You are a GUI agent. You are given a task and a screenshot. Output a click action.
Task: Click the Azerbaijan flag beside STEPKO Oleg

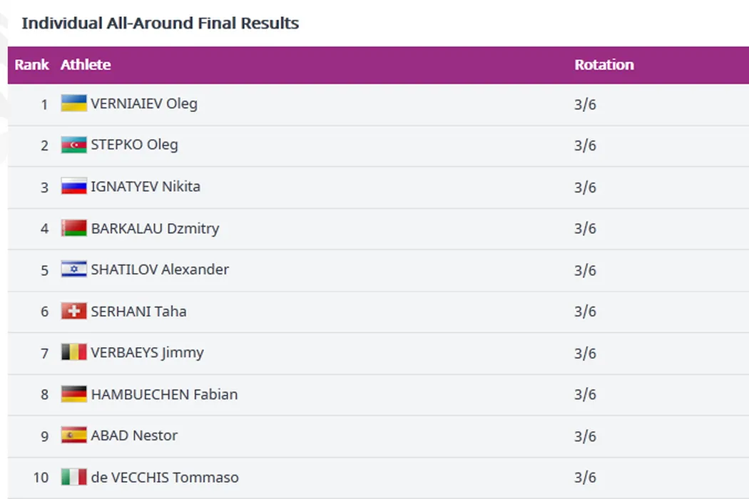click(x=73, y=145)
